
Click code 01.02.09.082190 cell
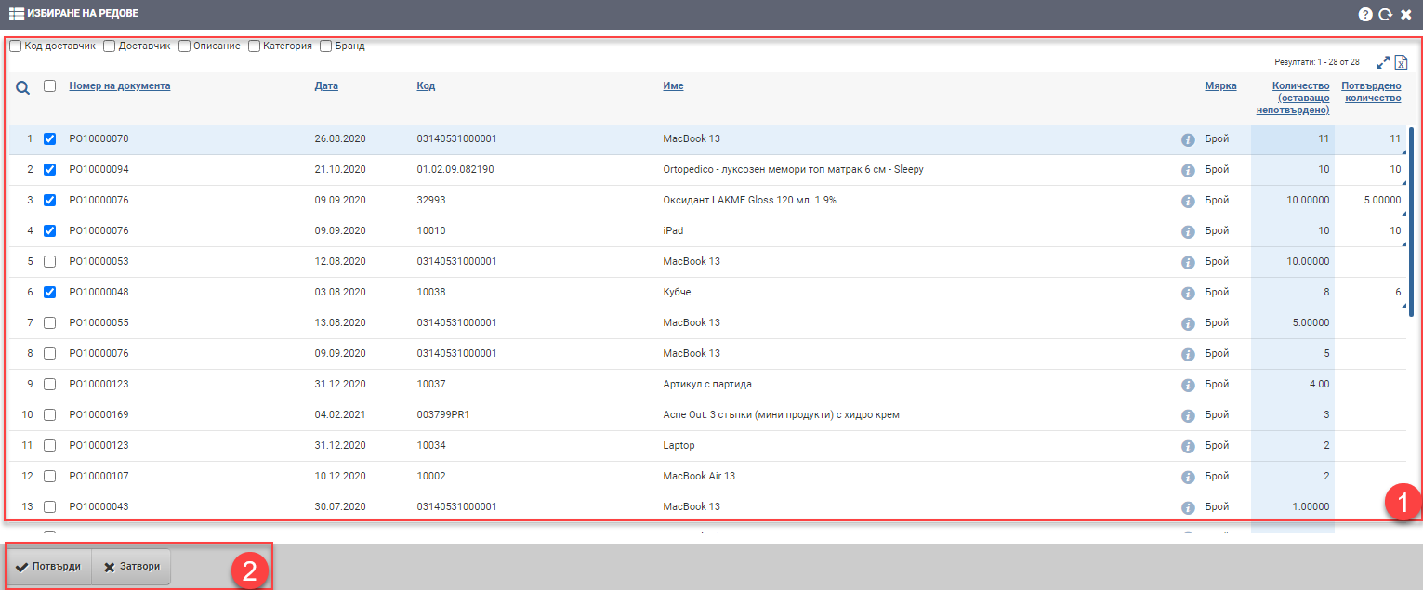click(455, 169)
